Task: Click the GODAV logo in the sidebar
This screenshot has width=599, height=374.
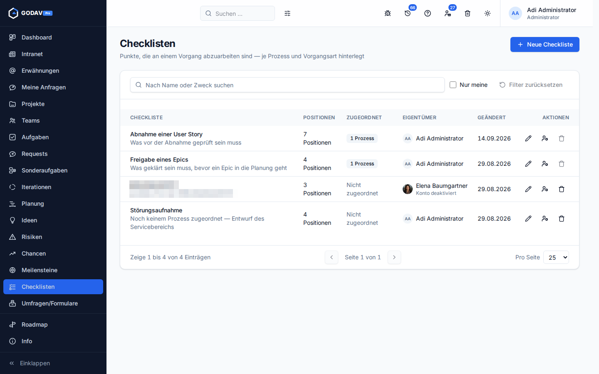Action: (30, 13)
